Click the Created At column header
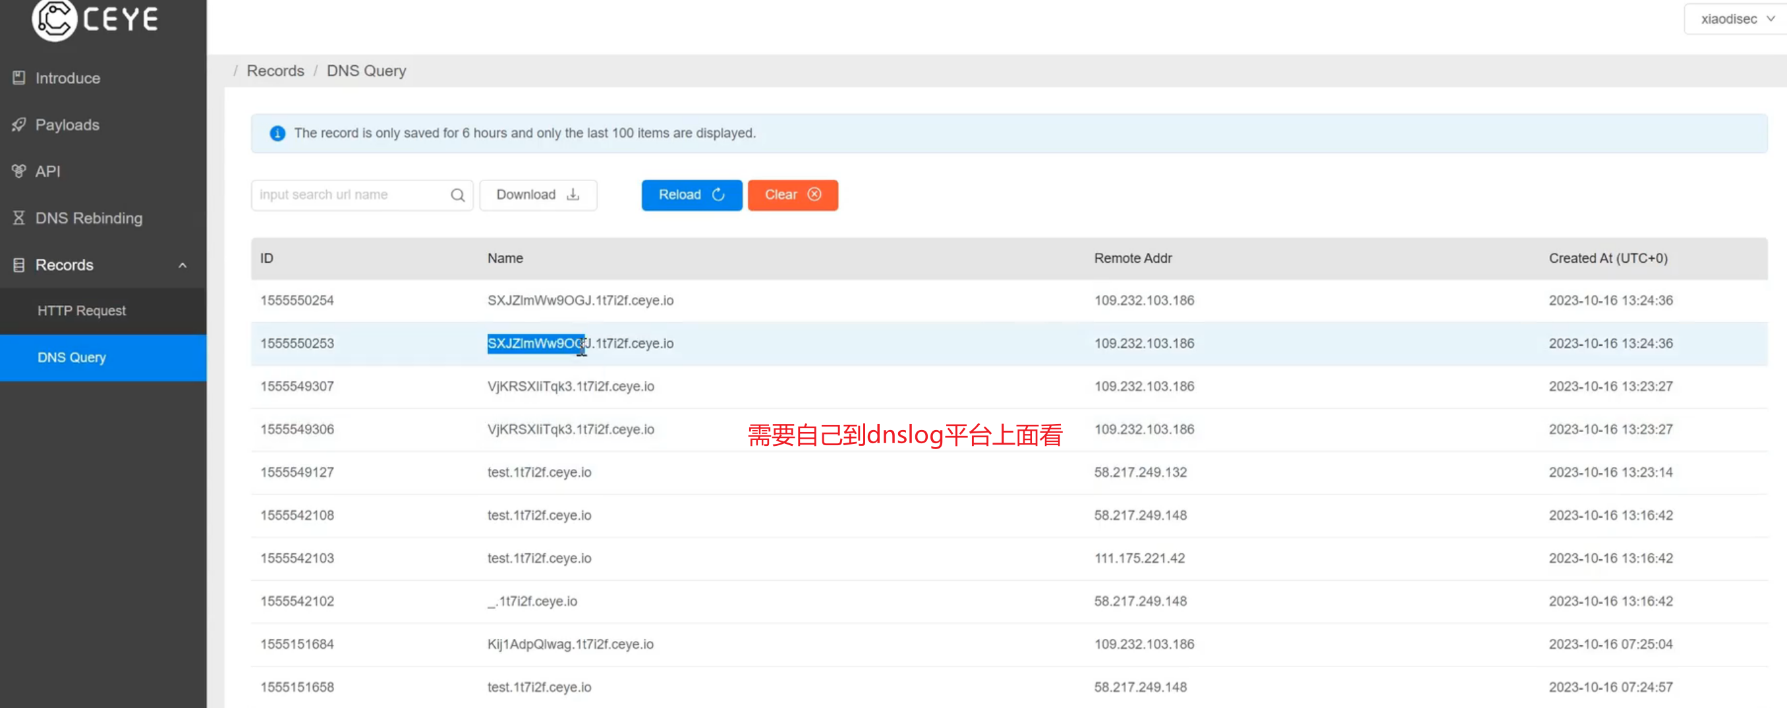Screen dimensions: 1787x708 1607,258
